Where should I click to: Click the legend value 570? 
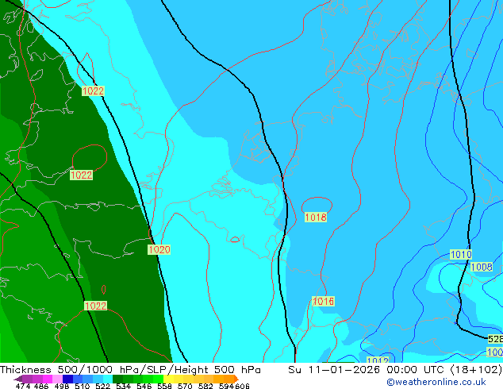pyautogui.click(x=185, y=386)
